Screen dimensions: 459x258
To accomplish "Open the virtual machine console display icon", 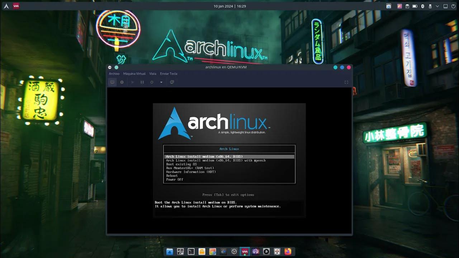I will [112, 82].
